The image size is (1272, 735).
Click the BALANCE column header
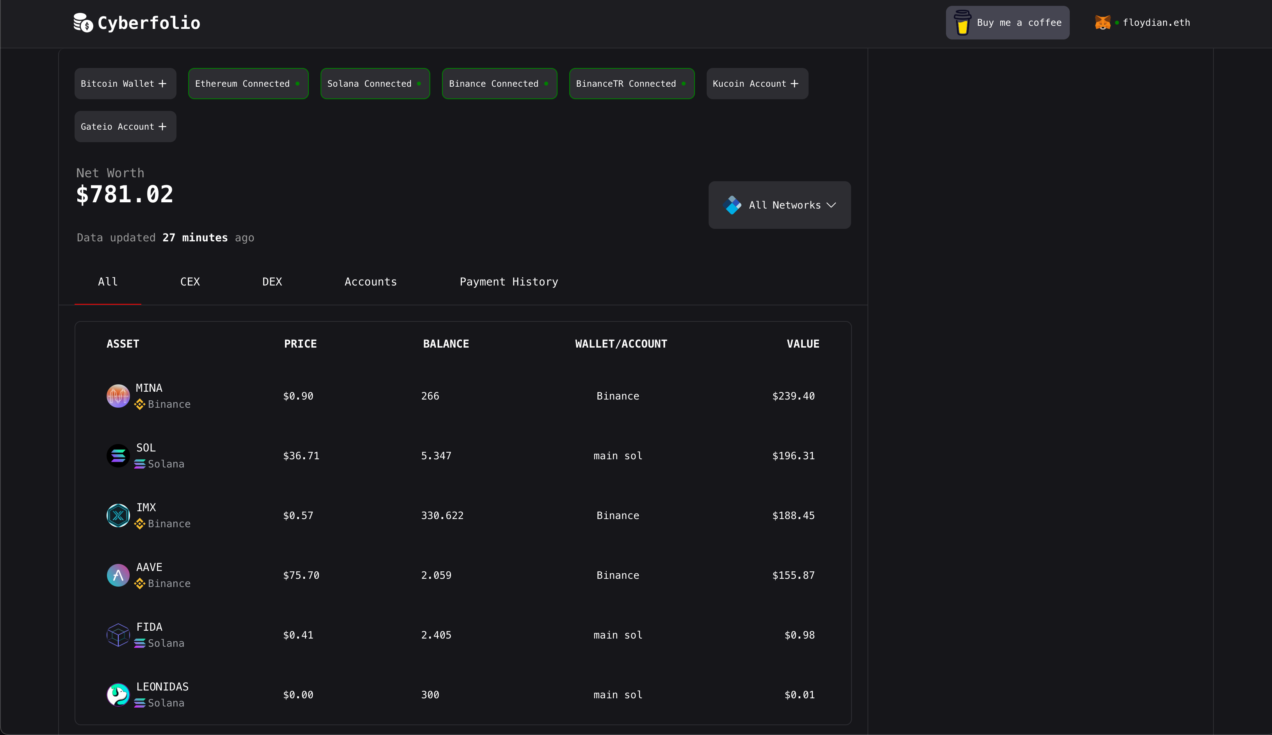pyautogui.click(x=446, y=344)
